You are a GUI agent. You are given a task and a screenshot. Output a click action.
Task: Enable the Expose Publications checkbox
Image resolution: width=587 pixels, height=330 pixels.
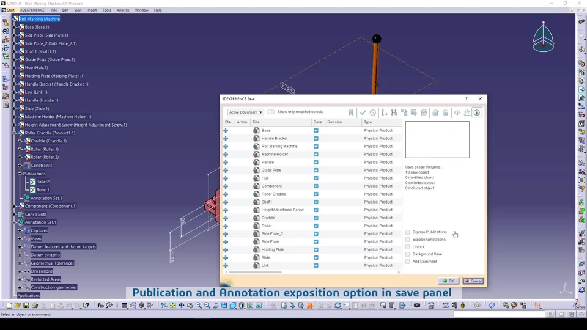408,232
